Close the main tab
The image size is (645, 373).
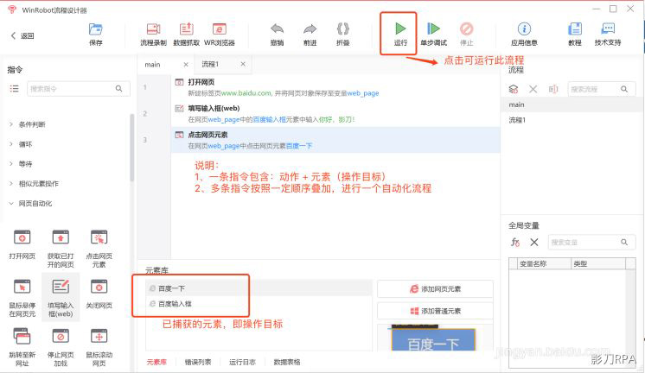(x=186, y=65)
